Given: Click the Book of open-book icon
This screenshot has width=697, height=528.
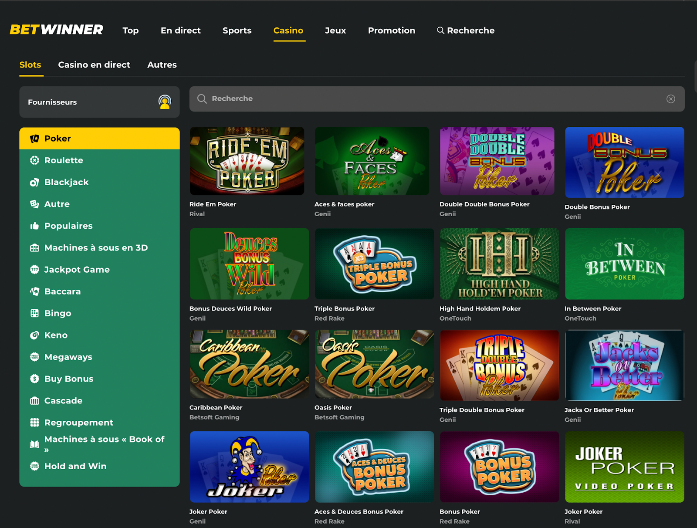Looking at the screenshot, I should (34, 444).
